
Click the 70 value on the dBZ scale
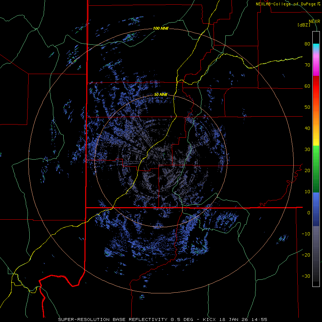(x=307, y=65)
